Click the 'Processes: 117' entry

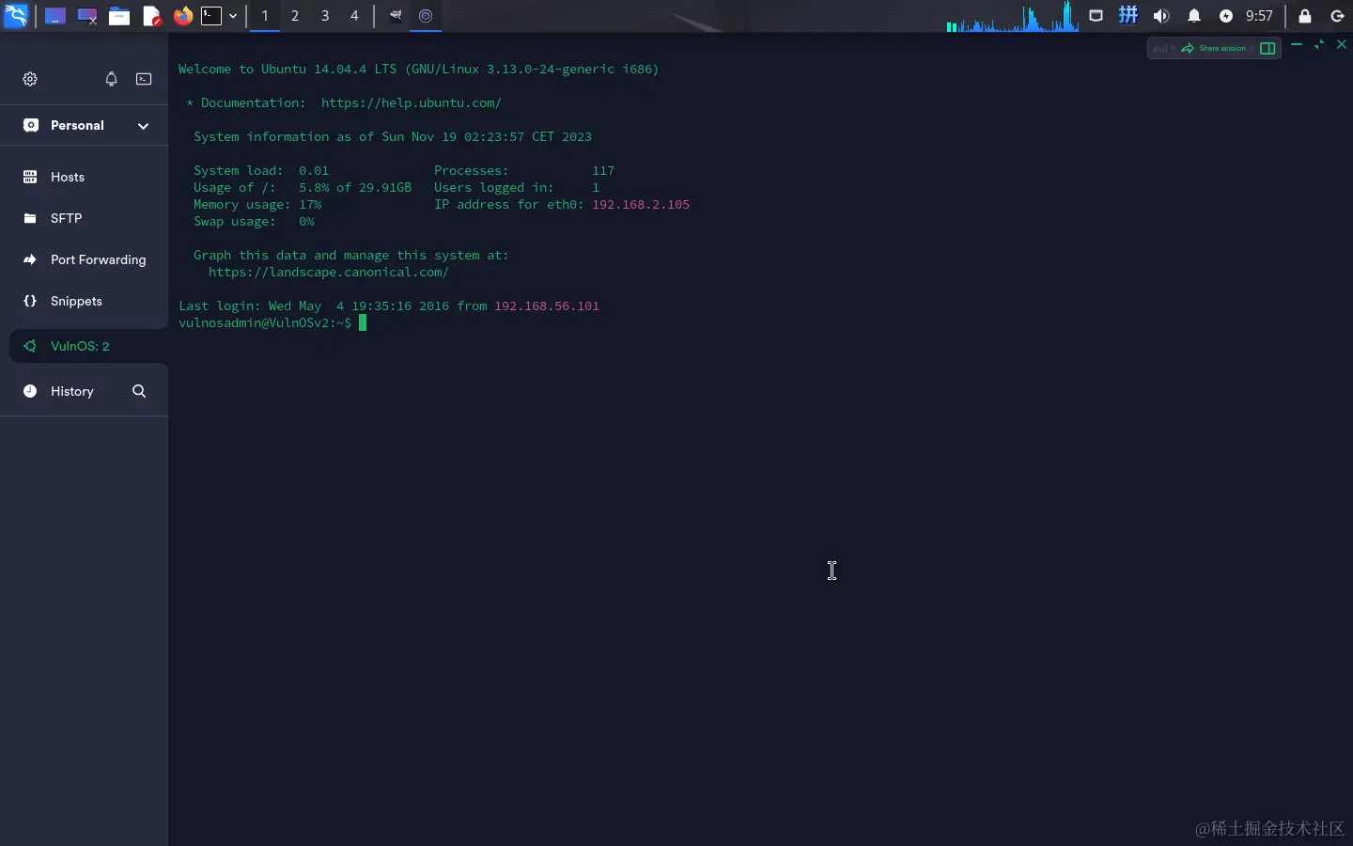click(x=524, y=171)
